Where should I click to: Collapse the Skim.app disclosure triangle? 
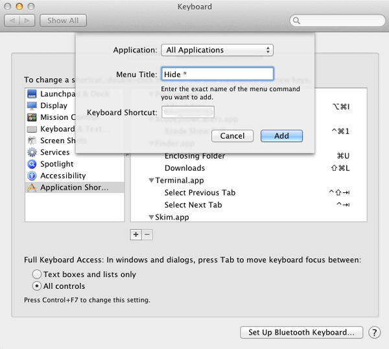tap(151, 217)
